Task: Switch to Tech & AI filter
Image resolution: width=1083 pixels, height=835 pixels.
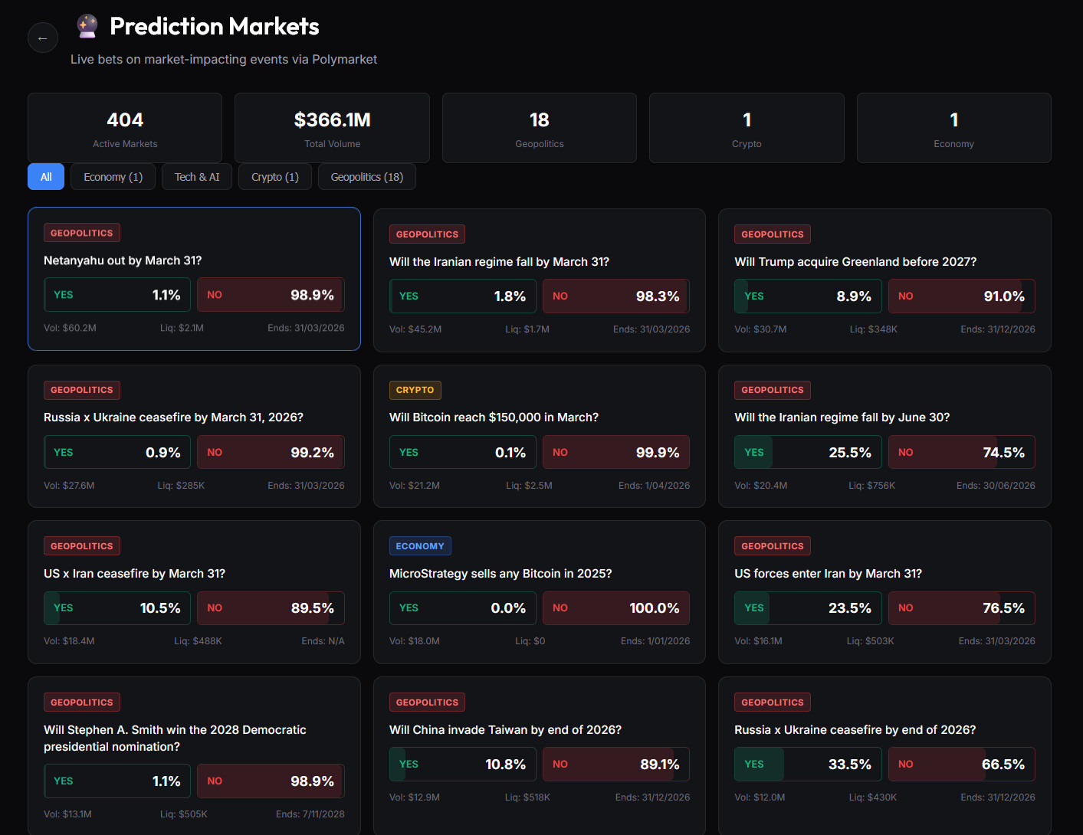Action: tap(197, 177)
